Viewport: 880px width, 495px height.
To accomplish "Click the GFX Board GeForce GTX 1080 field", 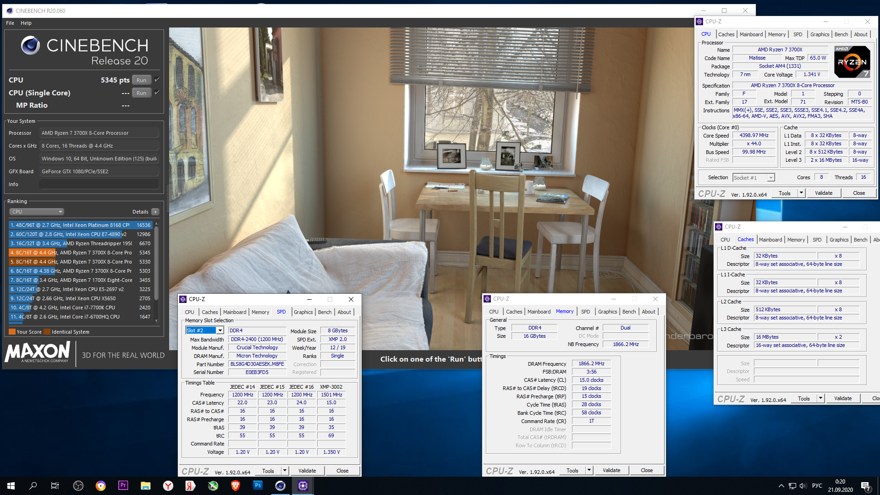I will 99,171.
